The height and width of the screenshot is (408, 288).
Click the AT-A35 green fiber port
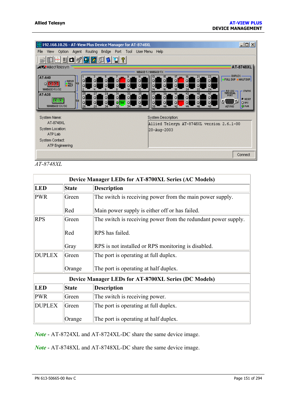point(58,100)
